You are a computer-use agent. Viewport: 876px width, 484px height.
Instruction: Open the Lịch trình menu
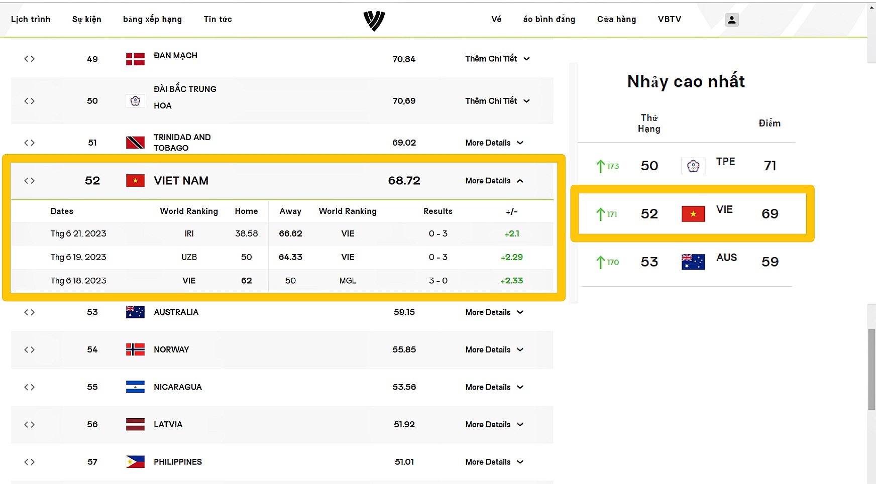click(x=31, y=19)
